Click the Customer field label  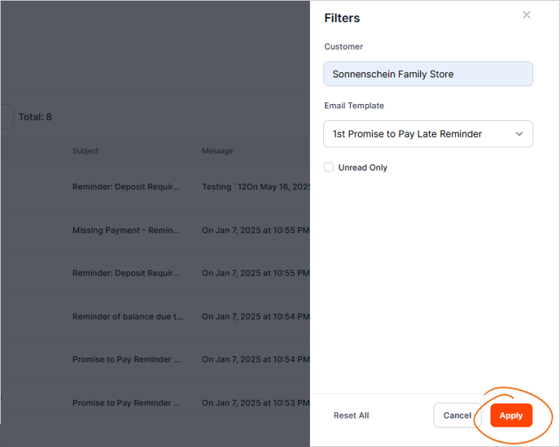coord(343,46)
